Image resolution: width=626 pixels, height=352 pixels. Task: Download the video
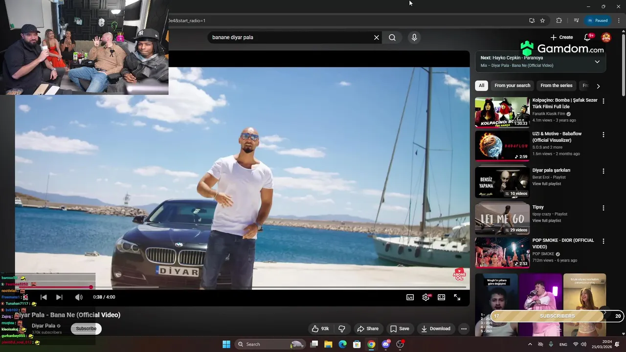coord(436,329)
